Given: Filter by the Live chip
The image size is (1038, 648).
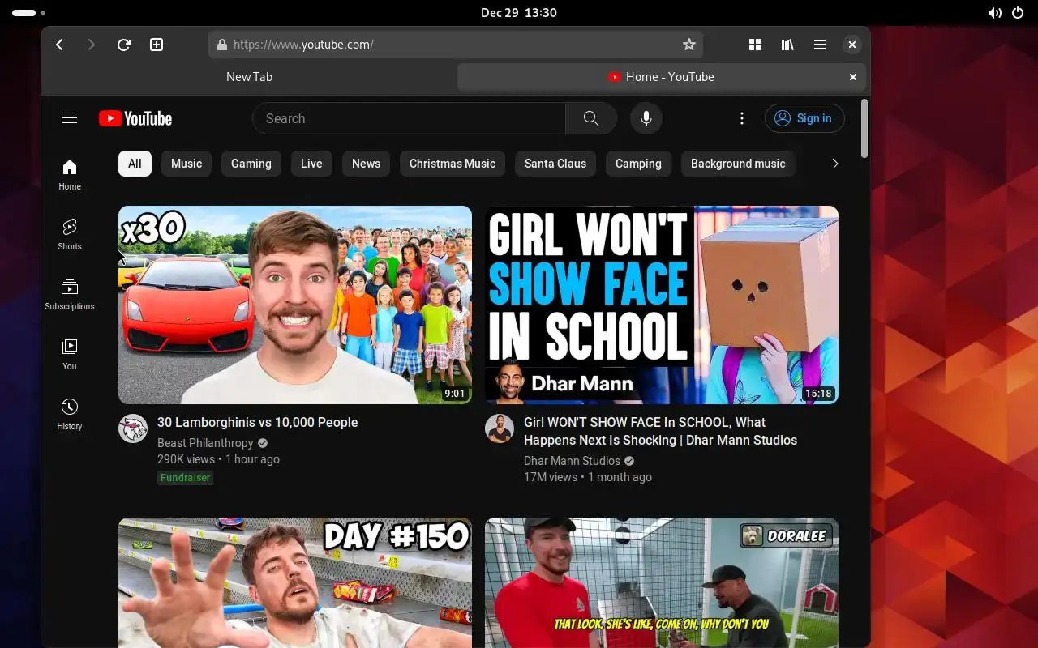Looking at the screenshot, I should tap(311, 164).
